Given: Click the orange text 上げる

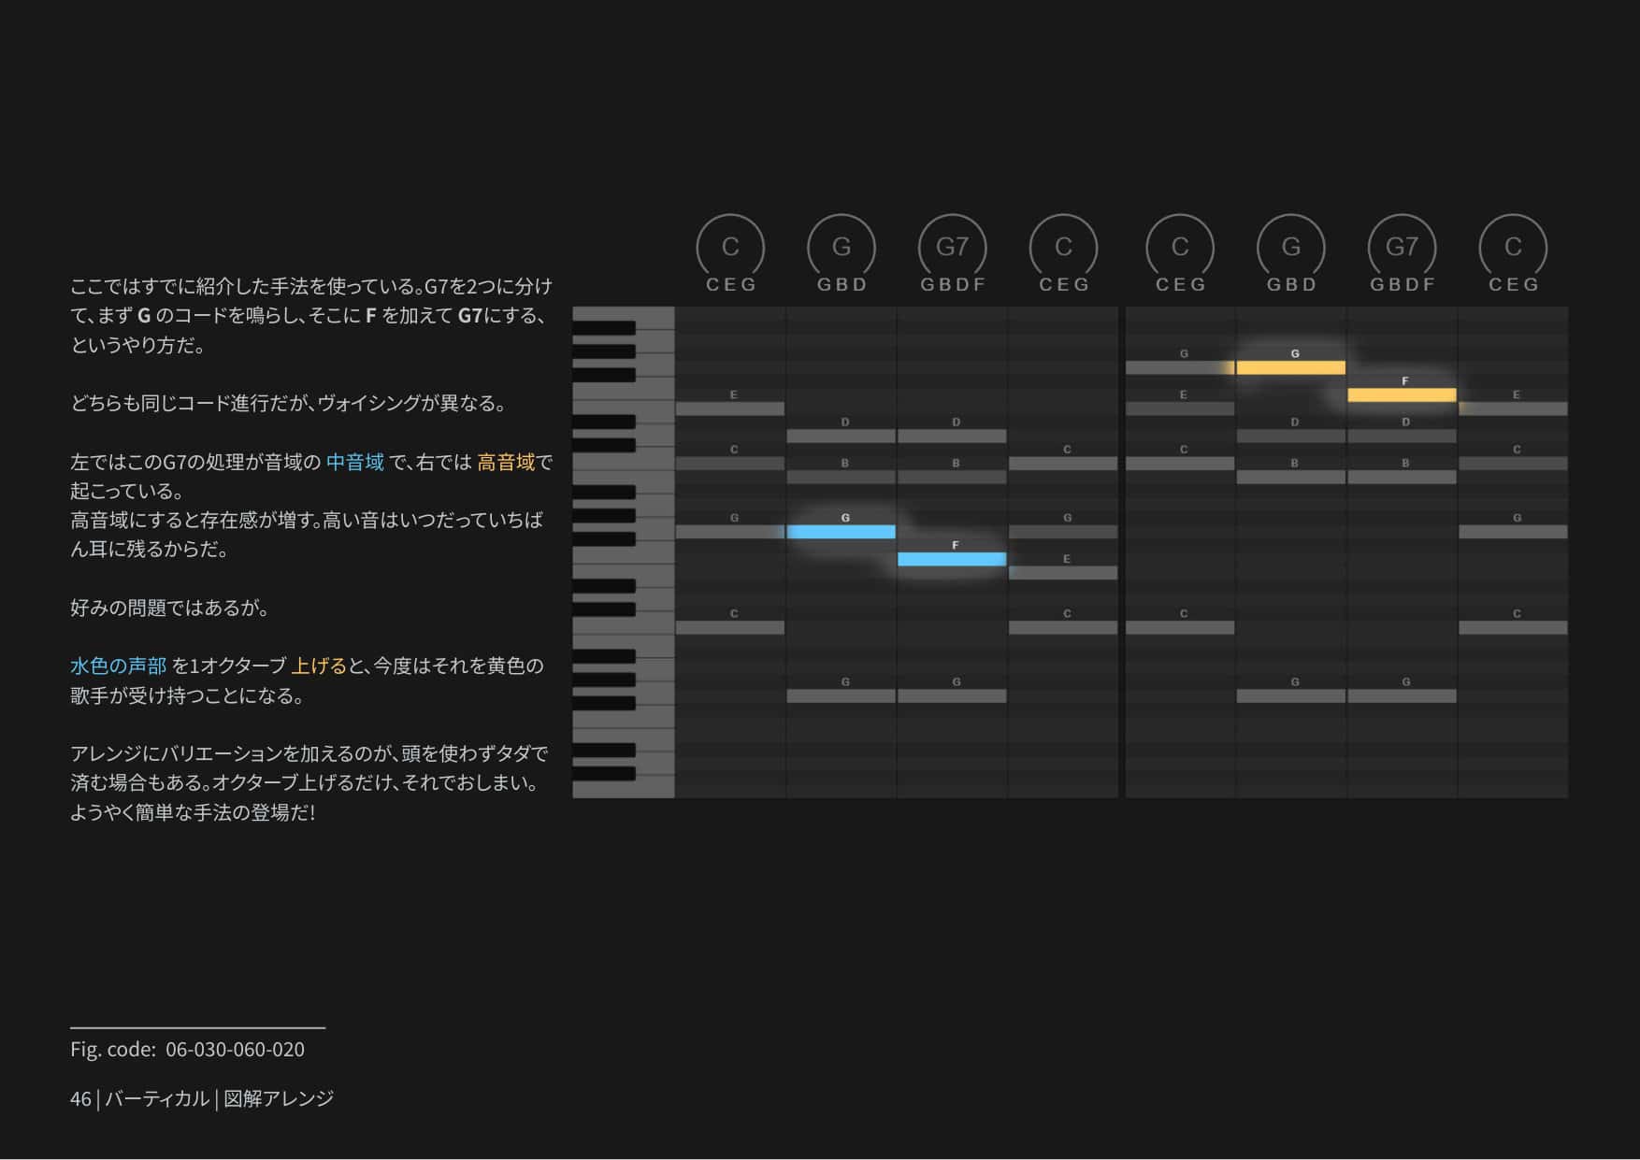Looking at the screenshot, I should (x=319, y=666).
